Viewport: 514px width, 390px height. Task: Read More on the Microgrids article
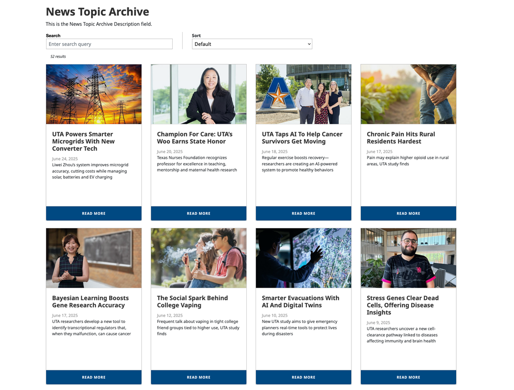[94, 213]
